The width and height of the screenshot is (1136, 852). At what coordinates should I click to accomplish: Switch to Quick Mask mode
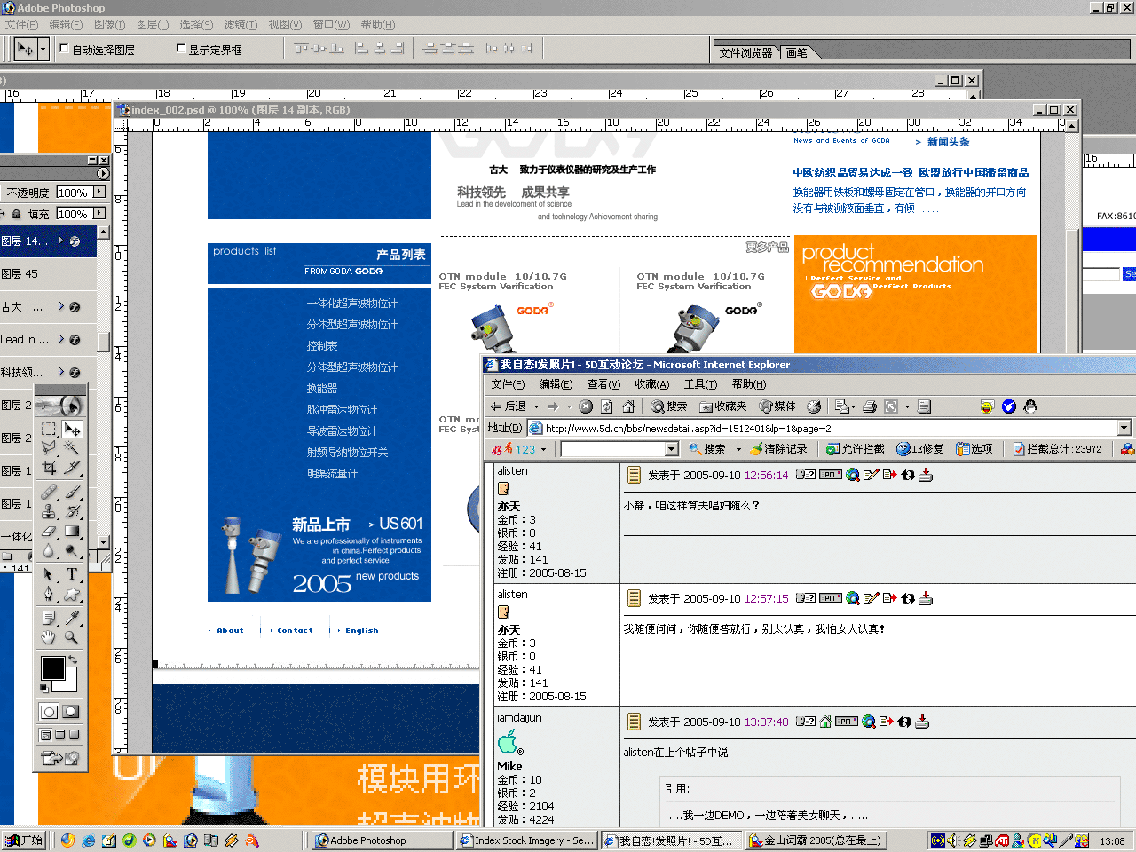(x=71, y=712)
